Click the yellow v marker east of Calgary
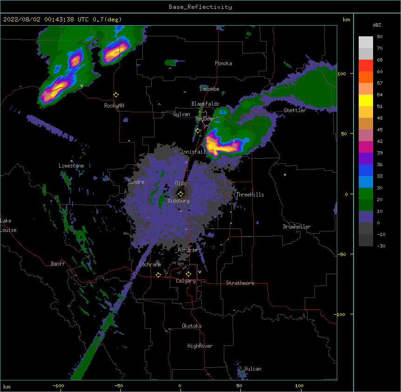 [200, 272]
